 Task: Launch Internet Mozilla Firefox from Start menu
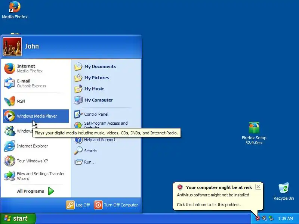coord(36,68)
